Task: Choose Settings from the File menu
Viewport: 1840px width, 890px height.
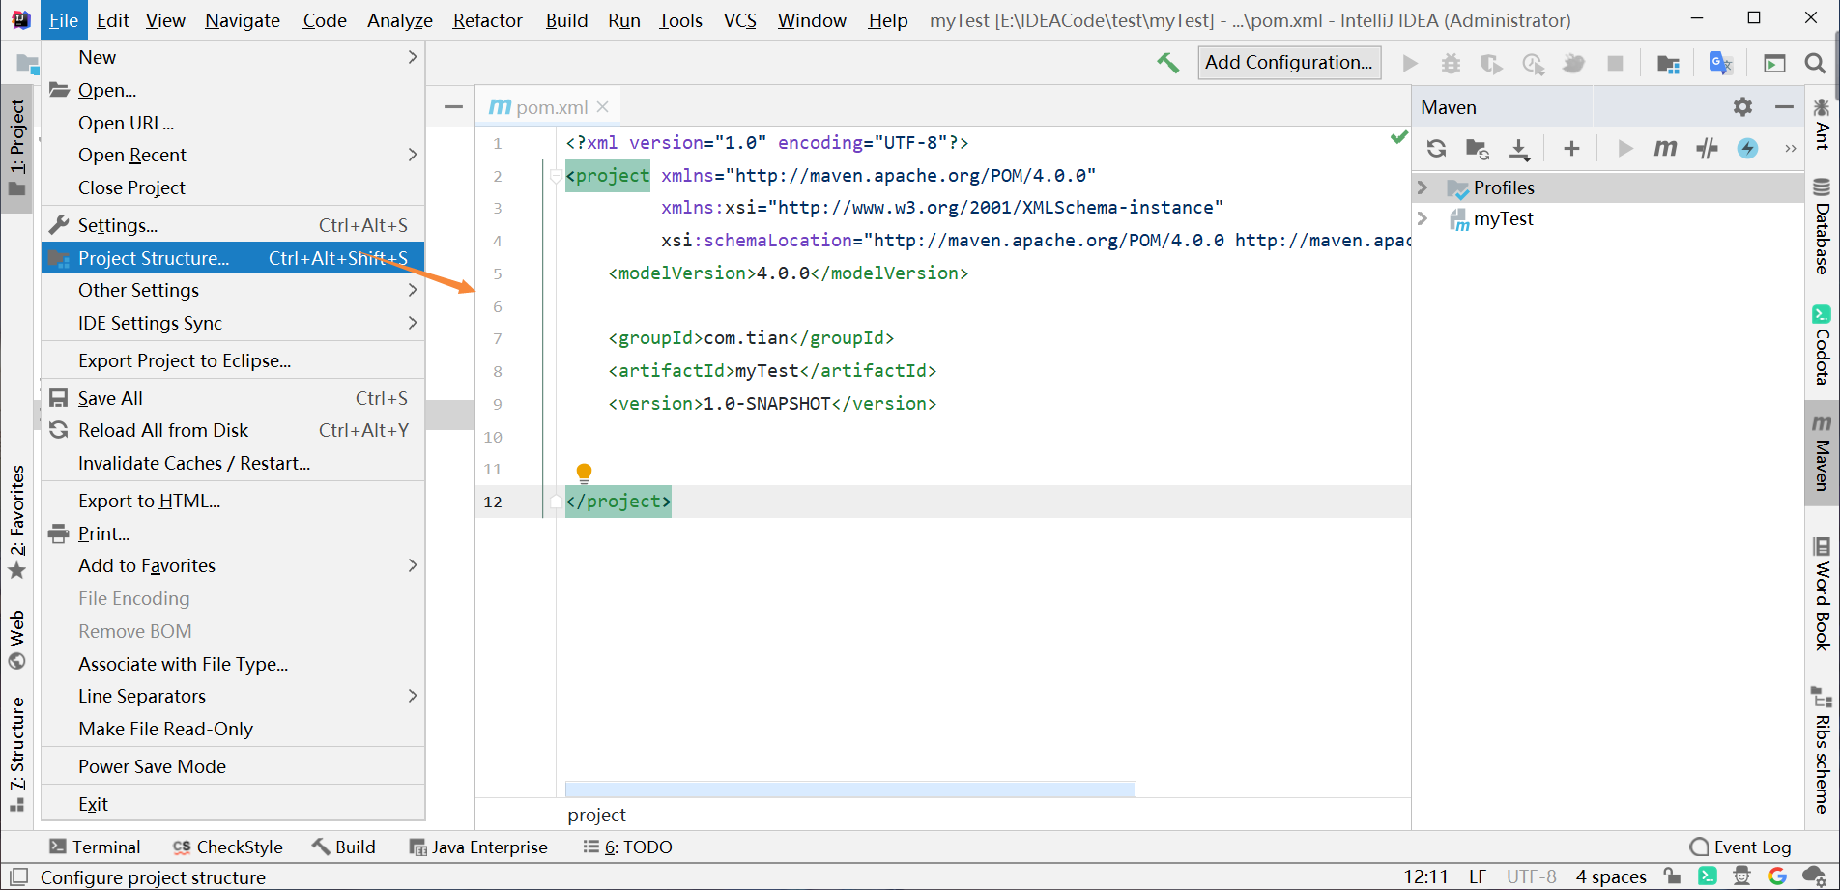Action: 233,225
